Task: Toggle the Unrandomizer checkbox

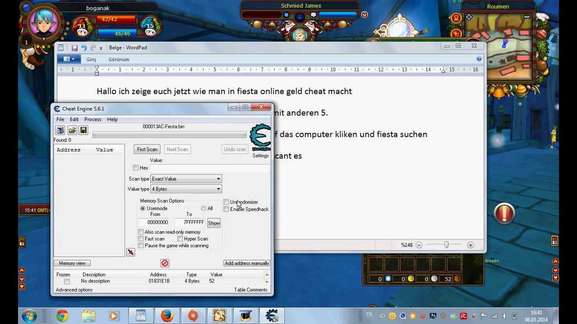Action: click(x=226, y=202)
